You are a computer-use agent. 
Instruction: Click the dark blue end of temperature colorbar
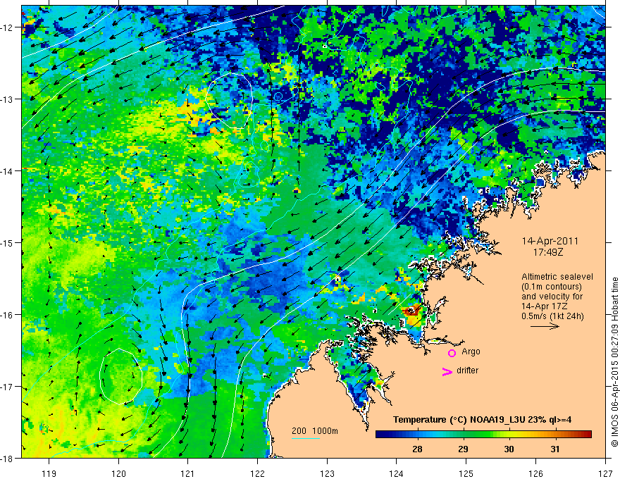[382, 435]
